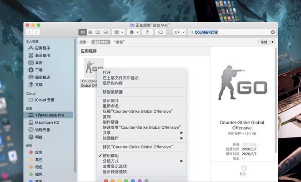Click the 存储 save search button

[264, 42]
